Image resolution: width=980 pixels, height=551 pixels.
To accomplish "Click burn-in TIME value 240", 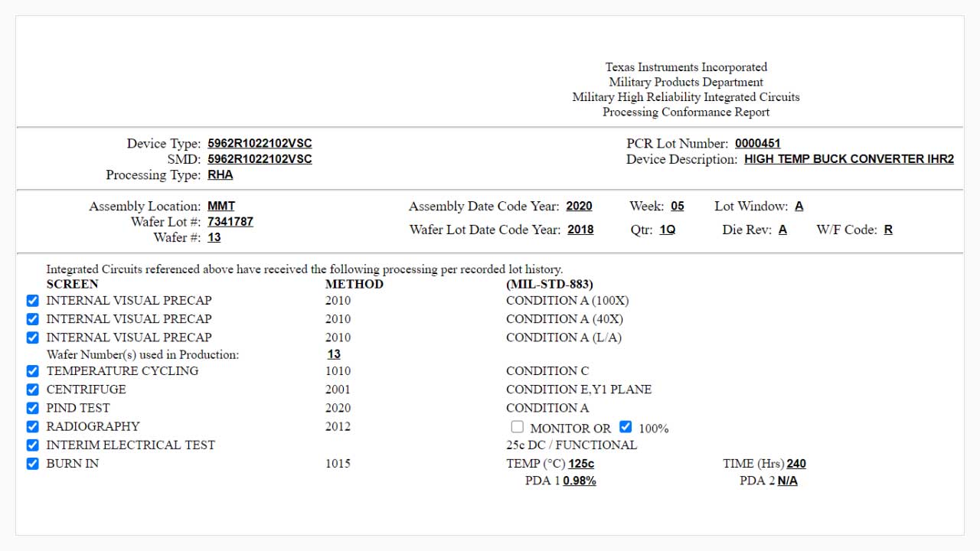I will (796, 464).
